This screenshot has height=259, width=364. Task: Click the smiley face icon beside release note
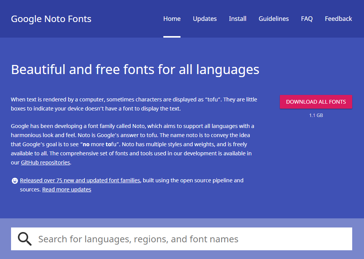pos(14,180)
